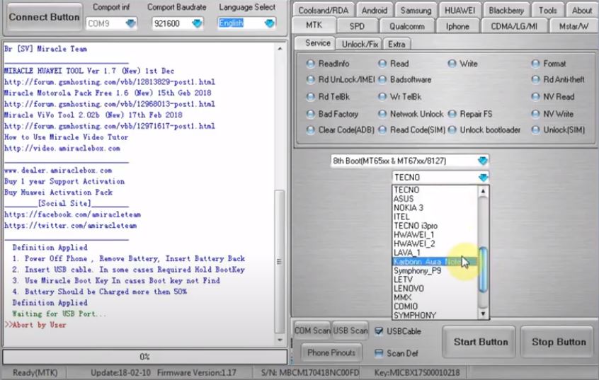Choose COMIO from the model list
The image size is (599, 380).
coord(435,306)
